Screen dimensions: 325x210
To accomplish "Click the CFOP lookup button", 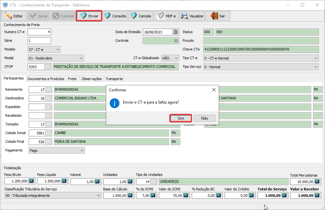I will (47, 67).
